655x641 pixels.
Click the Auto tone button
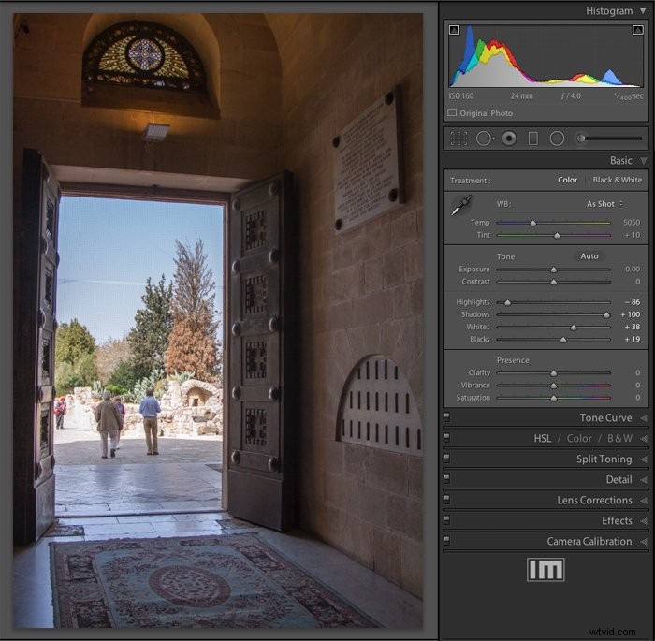click(x=589, y=256)
